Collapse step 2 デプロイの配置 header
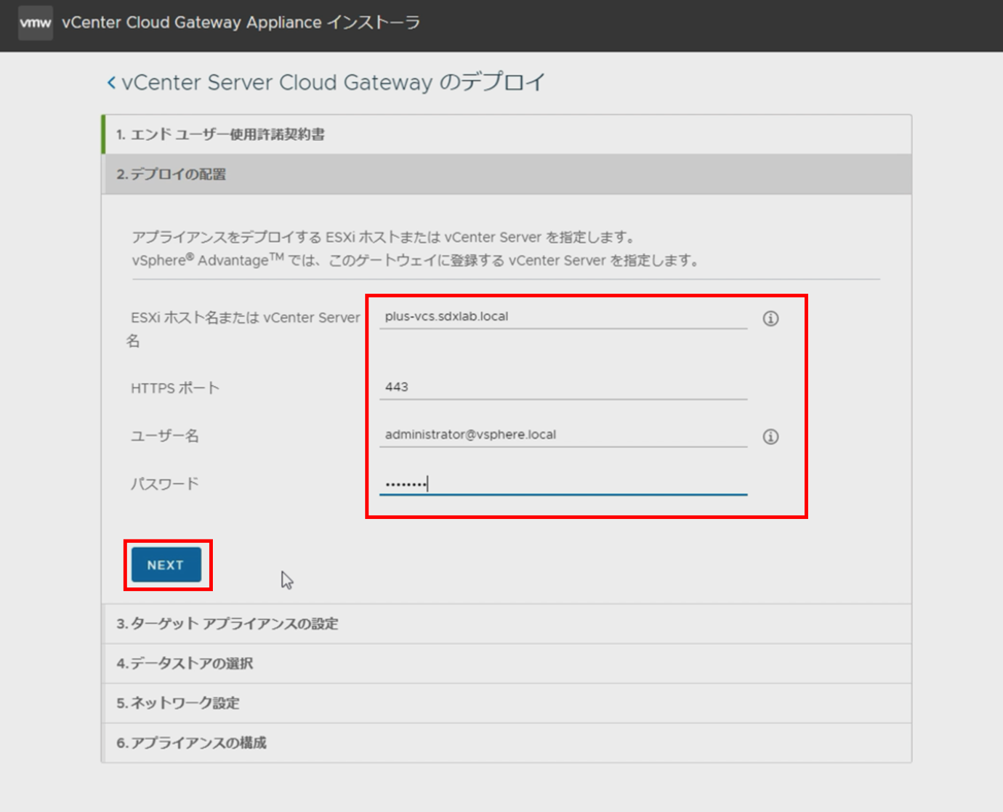1003x812 pixels. [507, 174]
